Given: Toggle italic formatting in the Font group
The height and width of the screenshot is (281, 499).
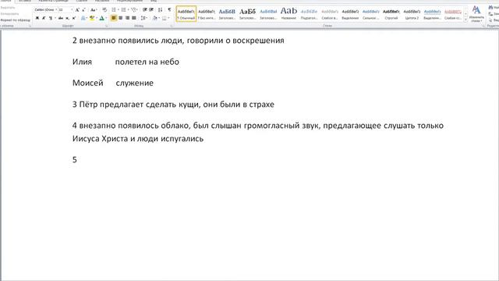Looking at the screenshot, I should click(44, 18).
